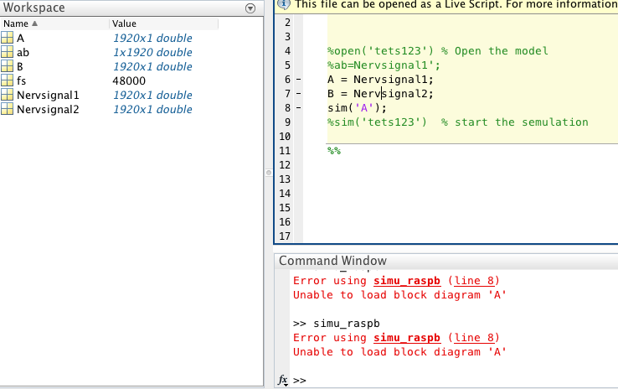Image resolution: width=618 pixels, height=389 pixels.
Task: Click the Nervsignal2 variable icon
Action: tap(8, 110)
